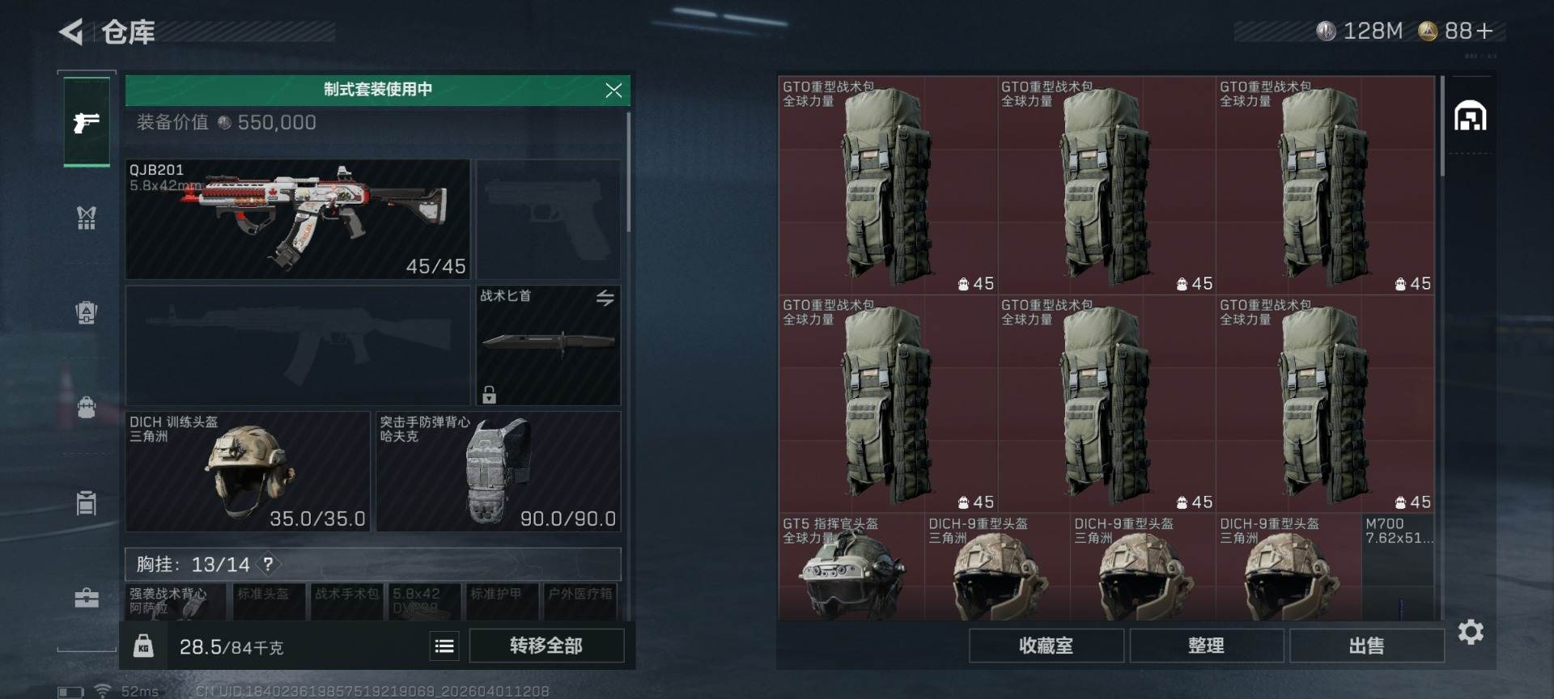Open the 收藏室 collection room

coord(1046,646)
